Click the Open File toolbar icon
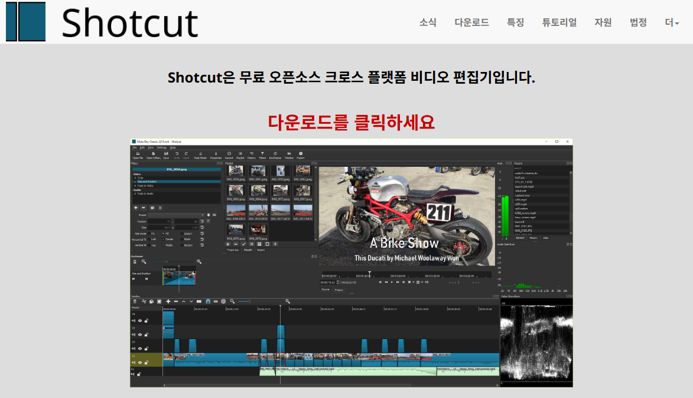Image resolution: width=693 pixels, height=398 pixels. pos(138,155)
